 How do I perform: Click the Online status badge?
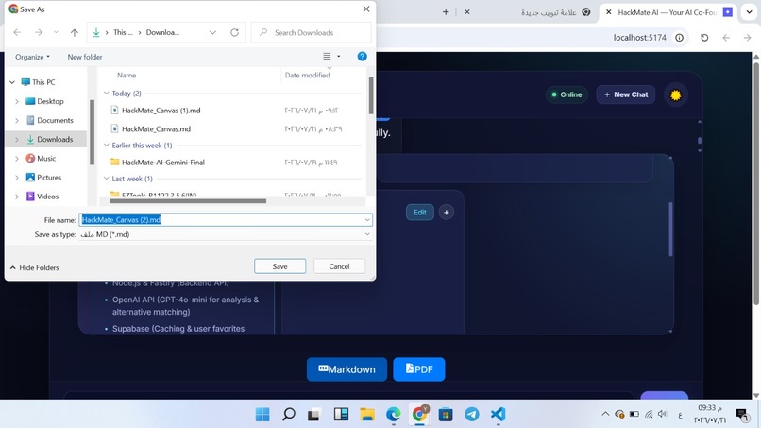567,94
